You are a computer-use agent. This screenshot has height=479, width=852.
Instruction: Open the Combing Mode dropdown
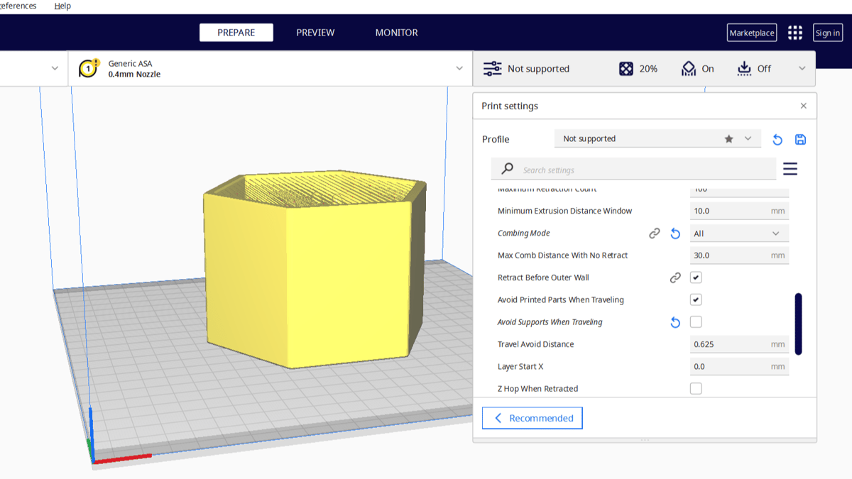(738, 233)
